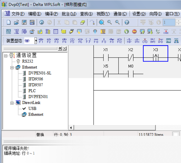Open the 设置(O) menu
This screenshot has height=163, width=181.
click(139, 14)
